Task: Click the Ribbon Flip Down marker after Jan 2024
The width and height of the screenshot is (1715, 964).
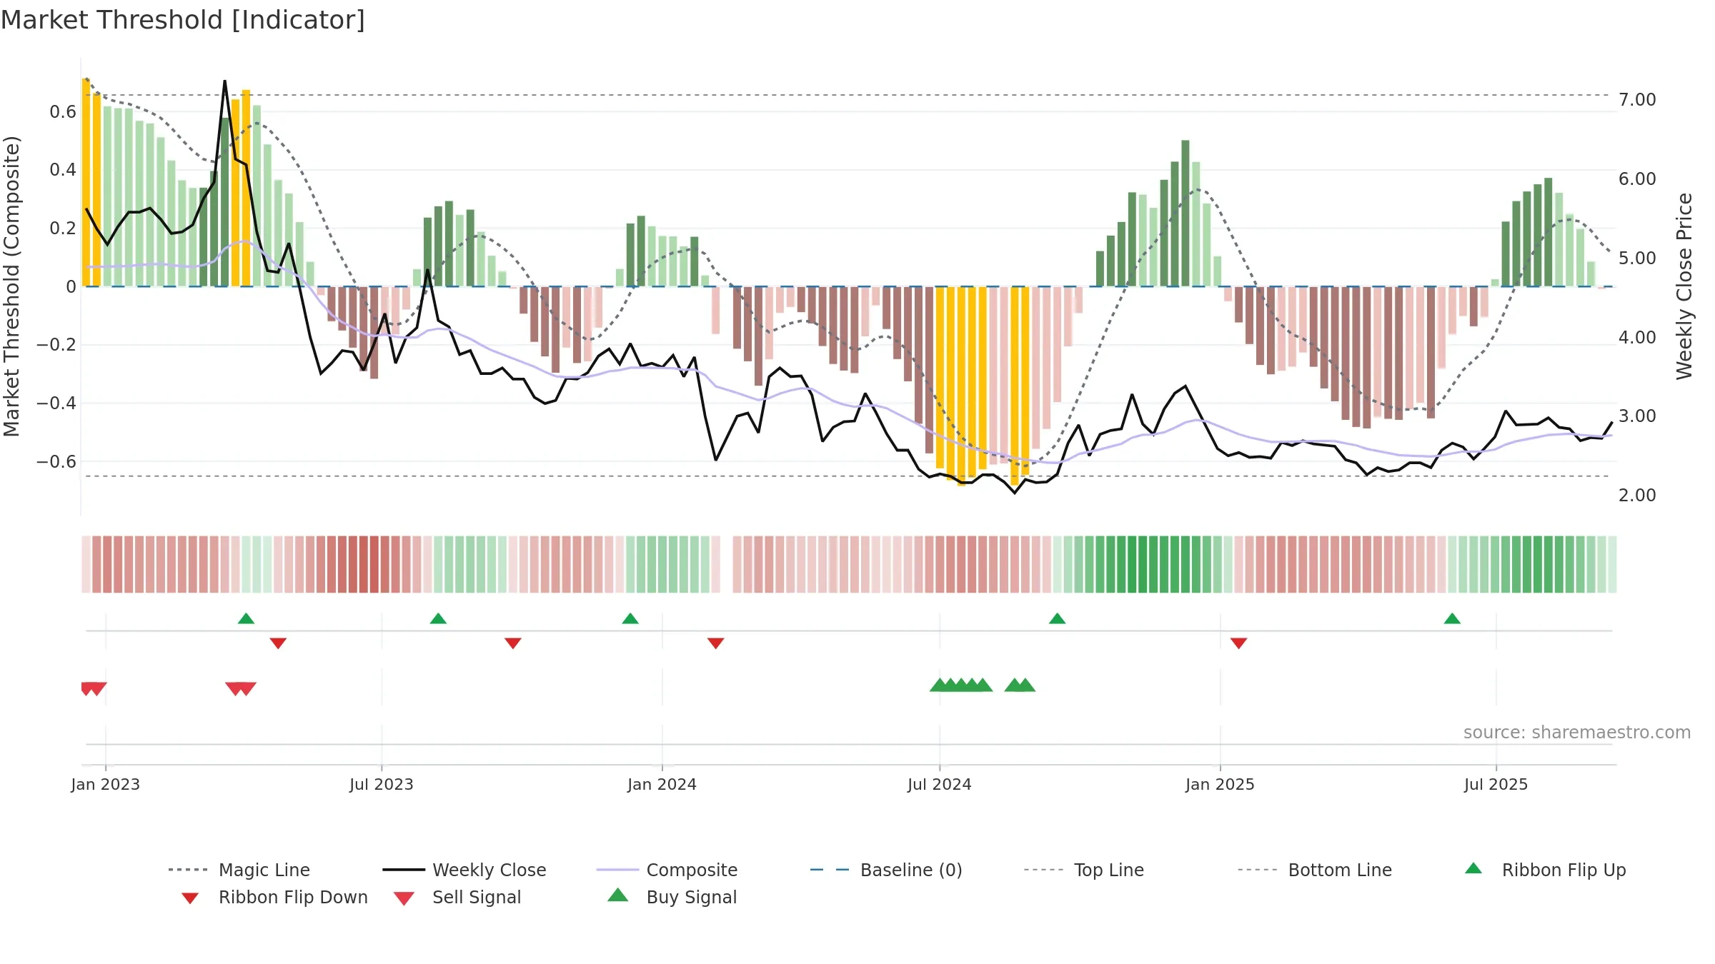Action: click(x=715, y=643)
